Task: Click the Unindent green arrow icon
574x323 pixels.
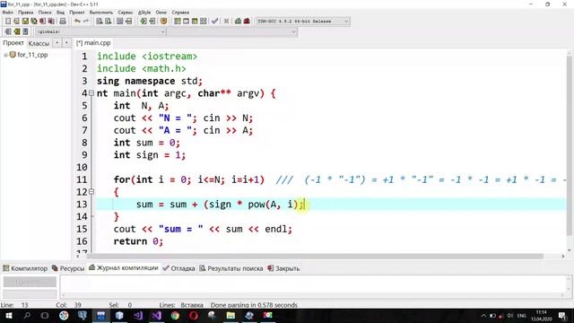Action: [x=152, y=22]
